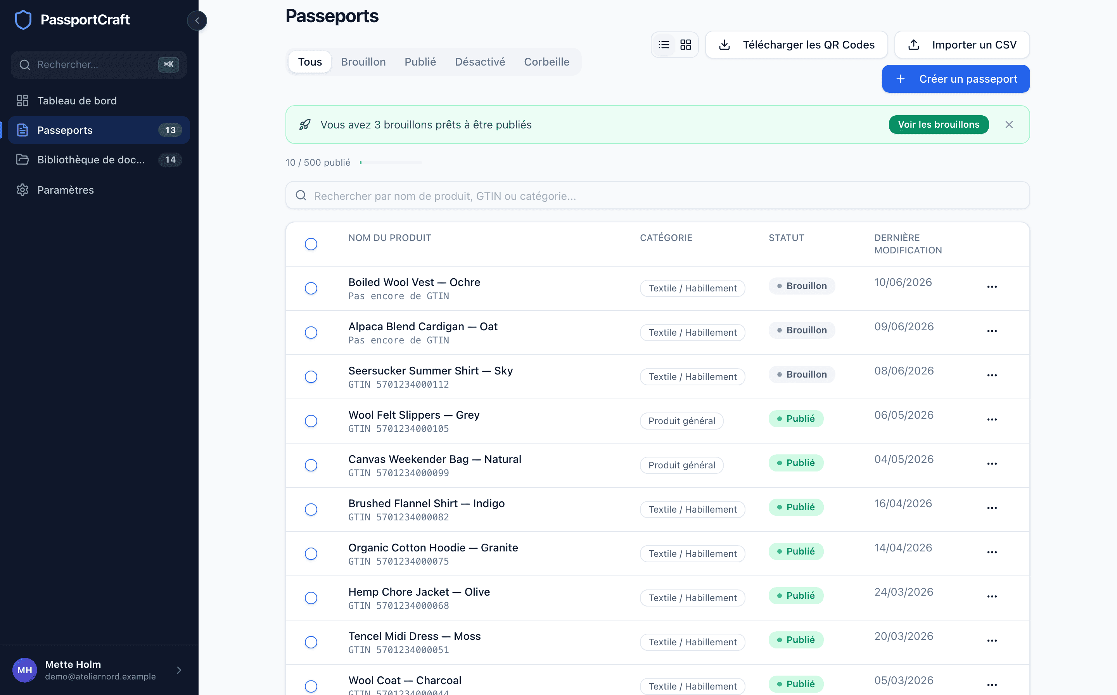The height and width of the screenshot is (695, 1117).
Task: Click the ⌘K shortcut badge
Action: coord(169,64)
